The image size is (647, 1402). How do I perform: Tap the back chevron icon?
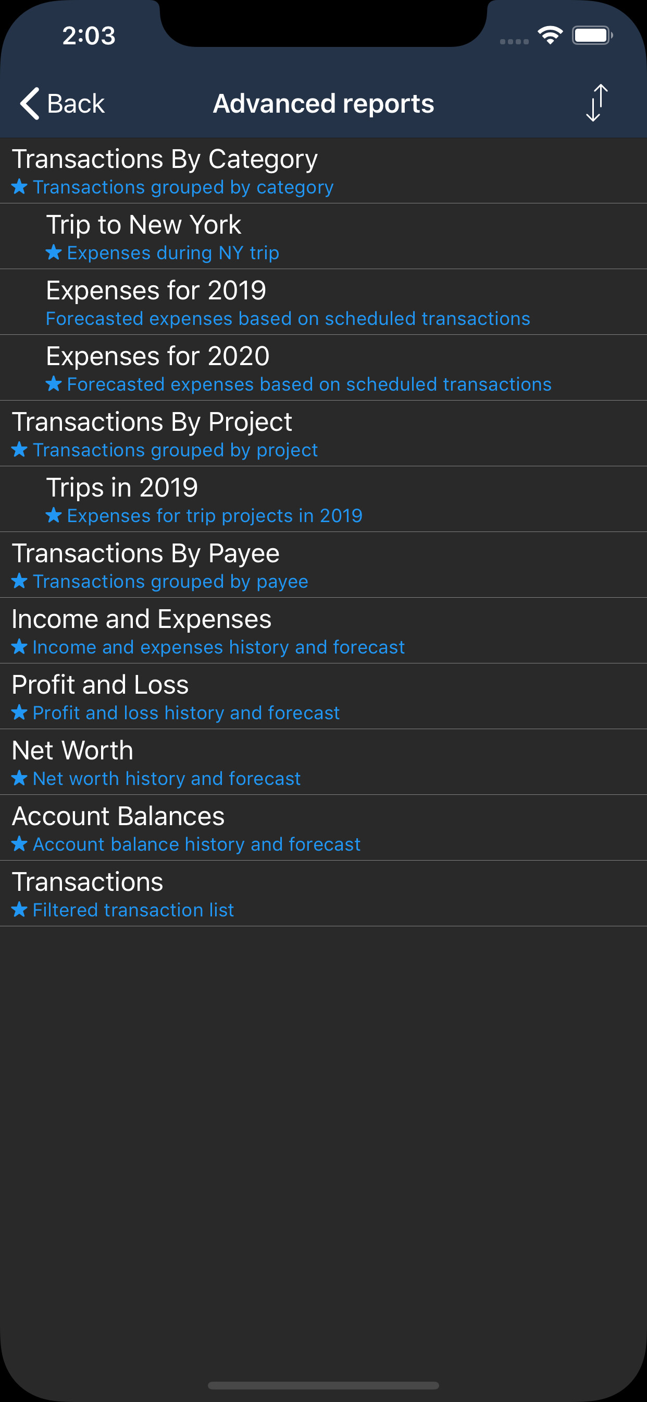pyautogui.click(x=30, y=103)
